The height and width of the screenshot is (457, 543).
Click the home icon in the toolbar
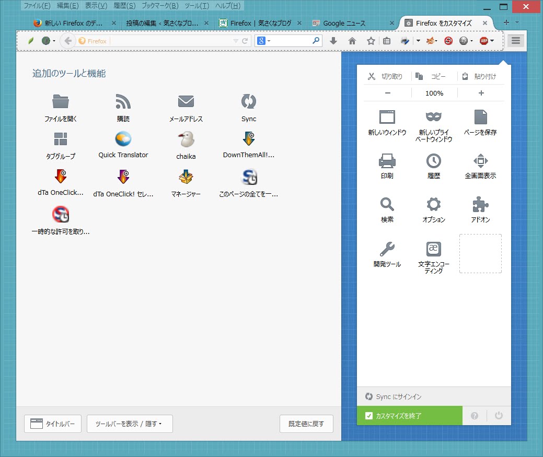[352, 41]
